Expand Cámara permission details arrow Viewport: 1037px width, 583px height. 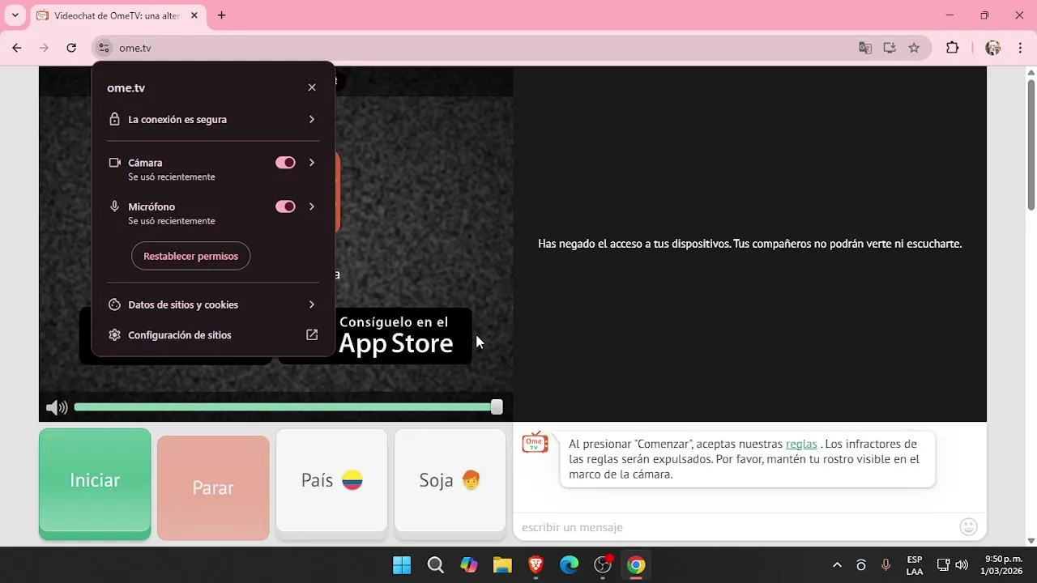(x=312, y=163)
